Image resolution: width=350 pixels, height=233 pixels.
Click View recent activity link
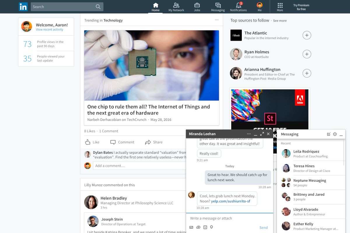coord(50,30)
